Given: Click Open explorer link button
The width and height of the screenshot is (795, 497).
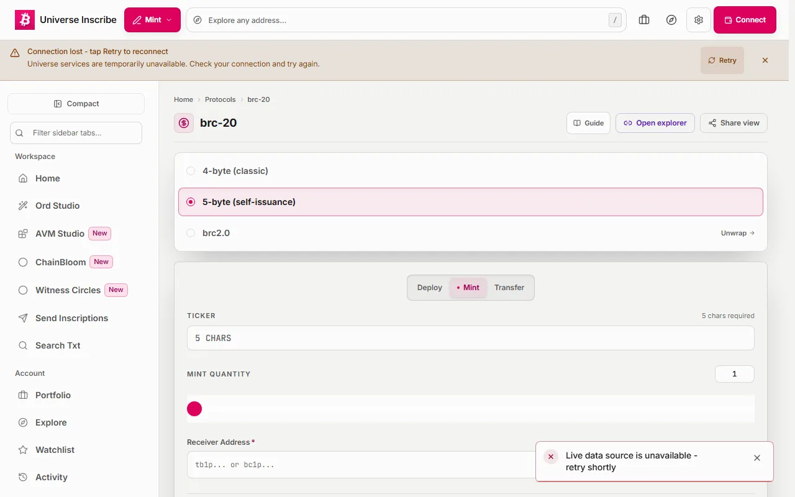Looking at the screenshot, I should (655, 123).
